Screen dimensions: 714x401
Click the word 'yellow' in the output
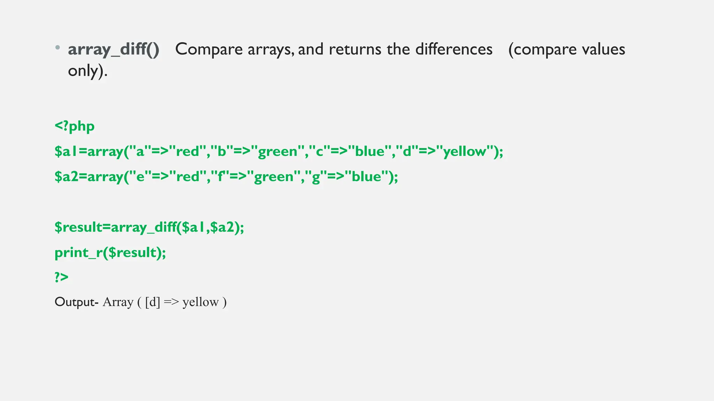pos(200,302)
